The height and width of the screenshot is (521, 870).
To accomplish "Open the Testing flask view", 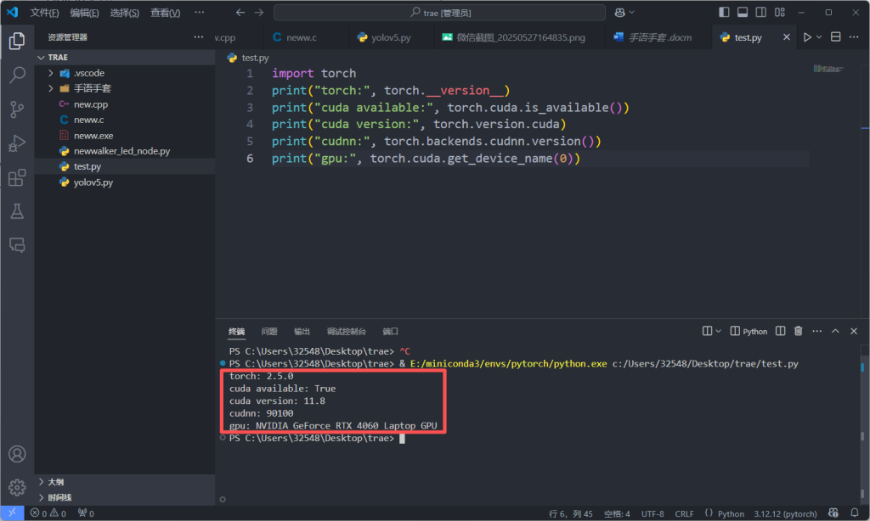I will [x=17, y=211].
